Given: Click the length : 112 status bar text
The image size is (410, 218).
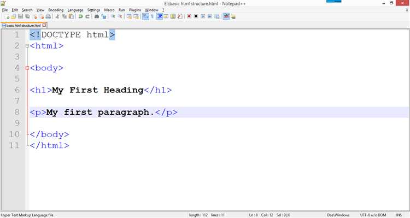Looking at the screenshot, I should (x=198, y=215).
